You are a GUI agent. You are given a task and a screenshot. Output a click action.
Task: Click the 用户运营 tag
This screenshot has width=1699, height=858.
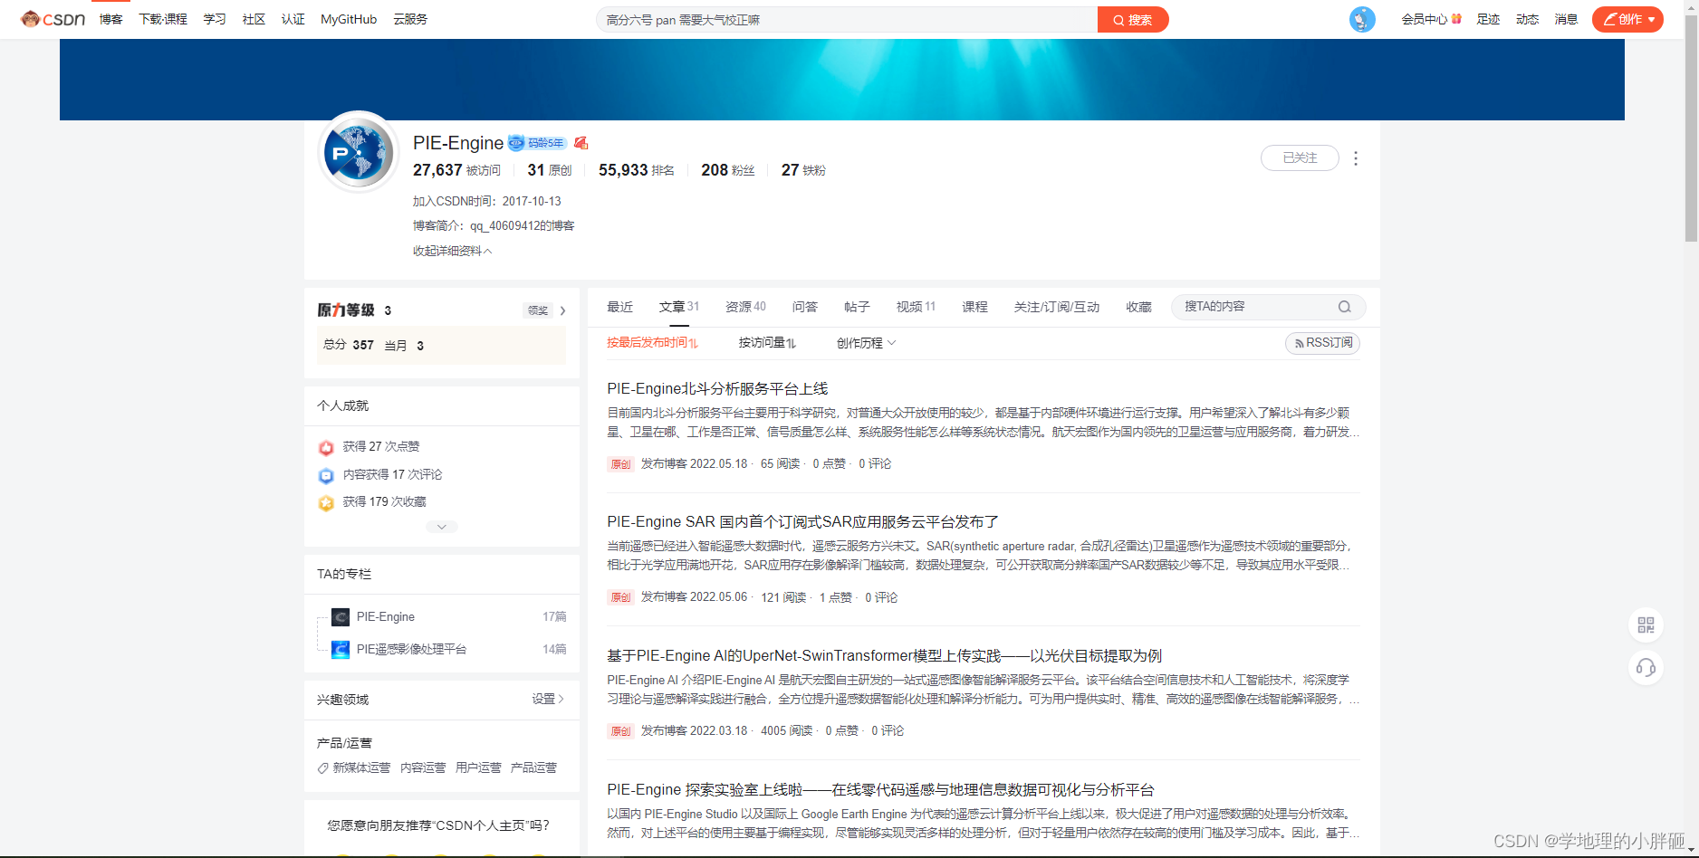point(478,767)
